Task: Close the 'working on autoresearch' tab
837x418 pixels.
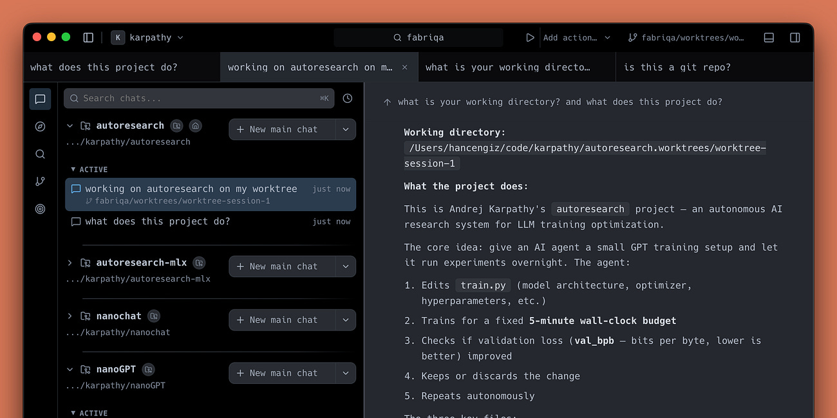Action: tap(405, 67)
